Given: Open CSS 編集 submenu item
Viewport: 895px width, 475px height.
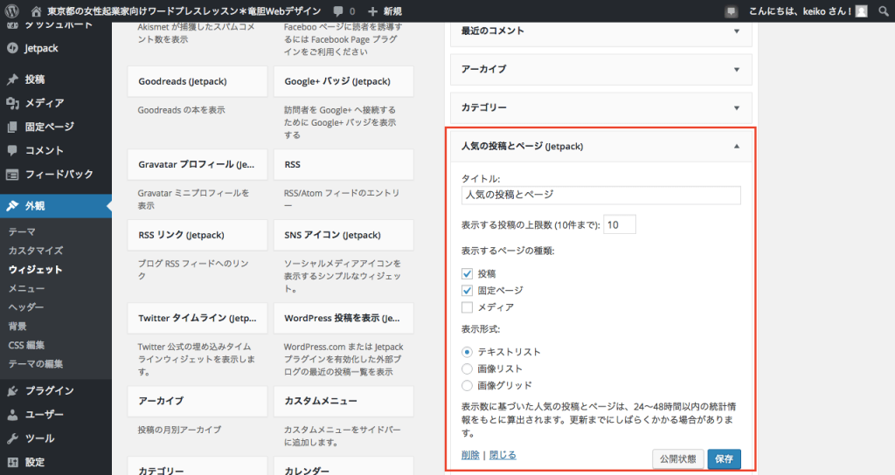Looking at the screenshot, I should 26,344.
